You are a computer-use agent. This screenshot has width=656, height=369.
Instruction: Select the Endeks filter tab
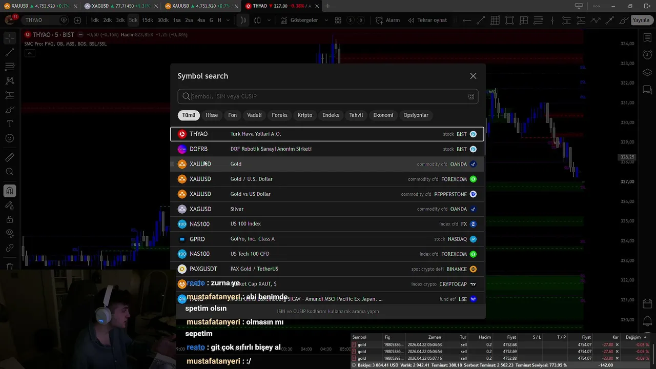pos(331,115)
